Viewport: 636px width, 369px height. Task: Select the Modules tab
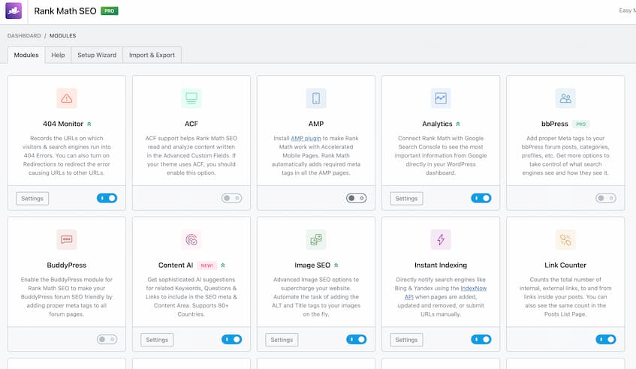pos(26,55)
